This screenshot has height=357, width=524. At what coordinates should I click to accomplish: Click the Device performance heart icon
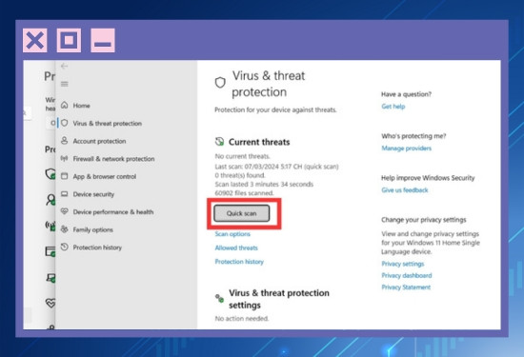[65, 211]
